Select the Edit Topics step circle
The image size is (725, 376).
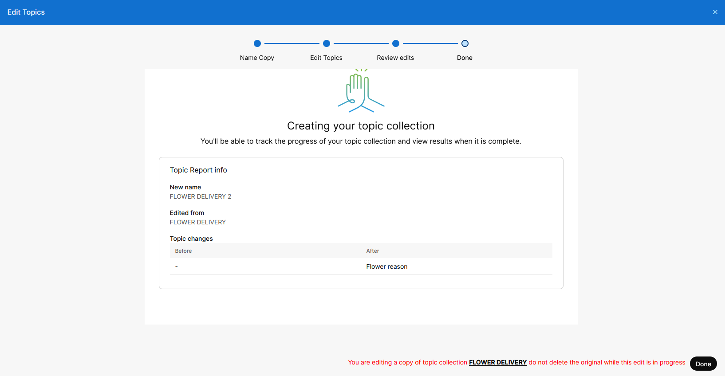click(326, 43)
